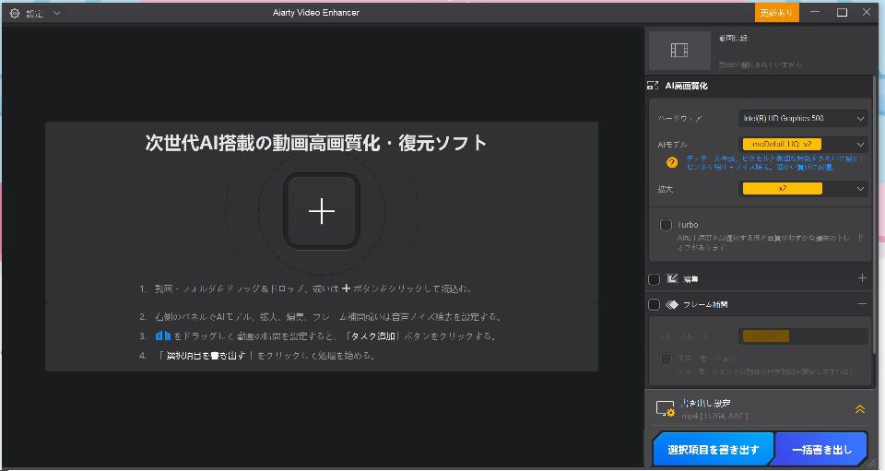Click the 書き出し設定 monitor gear icon

(666, 409)
